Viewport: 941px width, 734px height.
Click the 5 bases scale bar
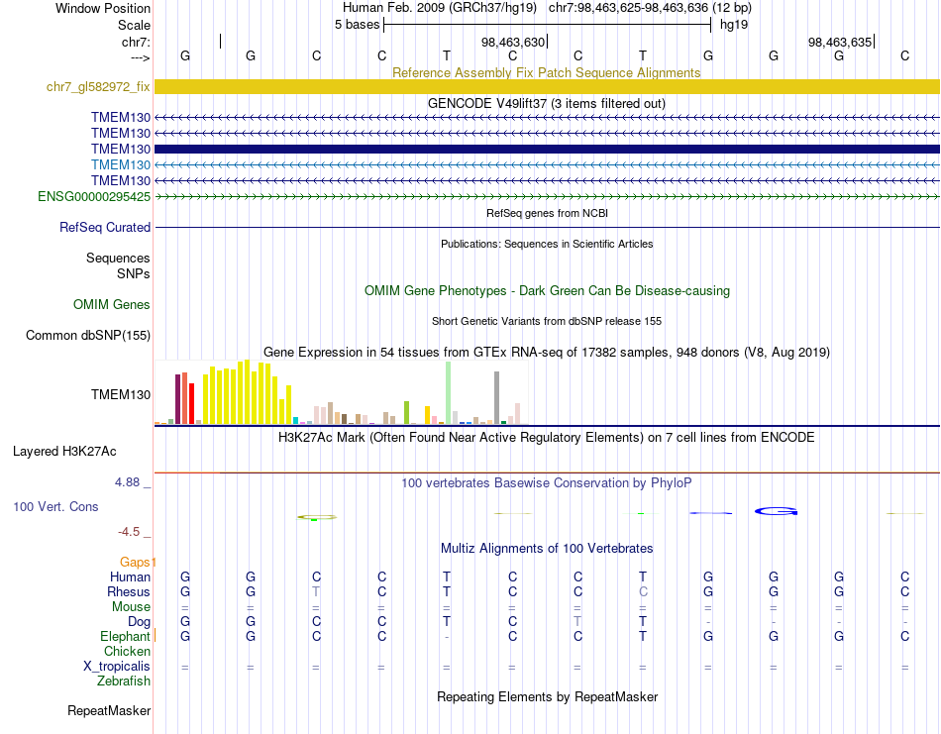tap(547, 25)
